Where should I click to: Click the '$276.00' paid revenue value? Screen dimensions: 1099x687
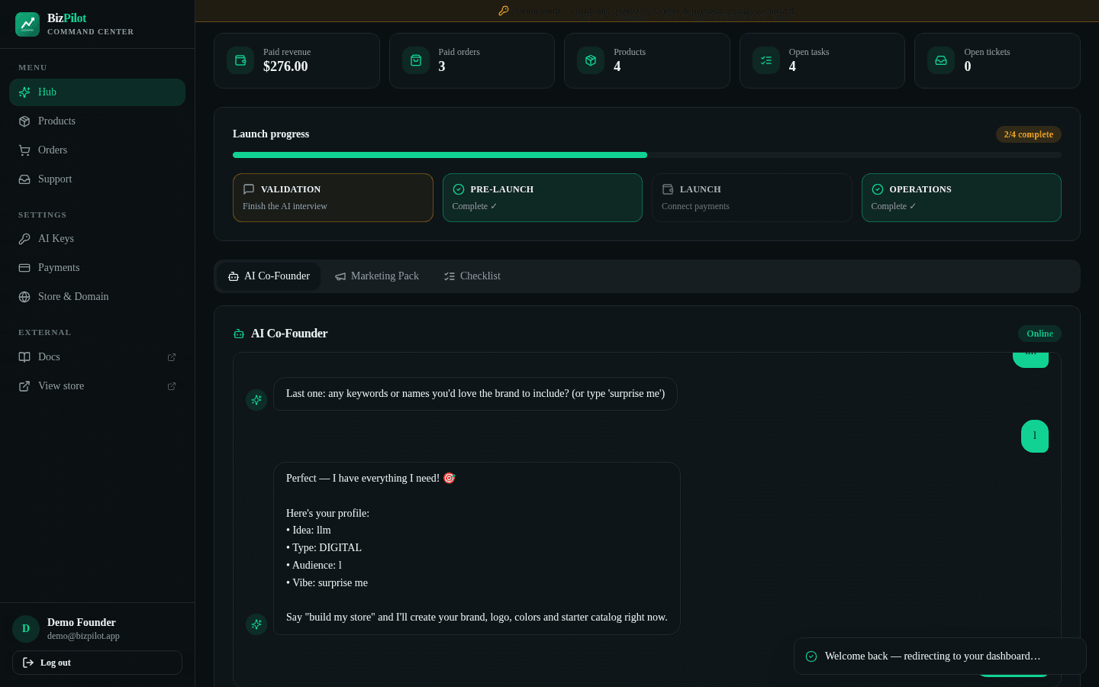[x=285, y=66]
